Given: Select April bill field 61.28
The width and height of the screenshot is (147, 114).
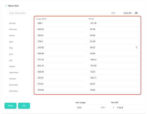Looking at the screenshot, I should [x=114, y=41].
